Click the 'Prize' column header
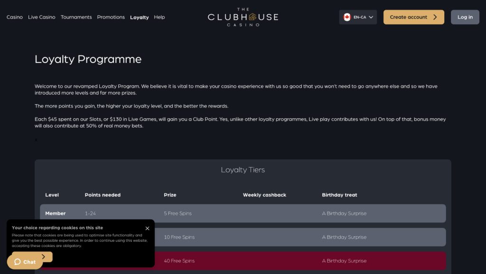486x274 pixels. click(x=170, y=195)
